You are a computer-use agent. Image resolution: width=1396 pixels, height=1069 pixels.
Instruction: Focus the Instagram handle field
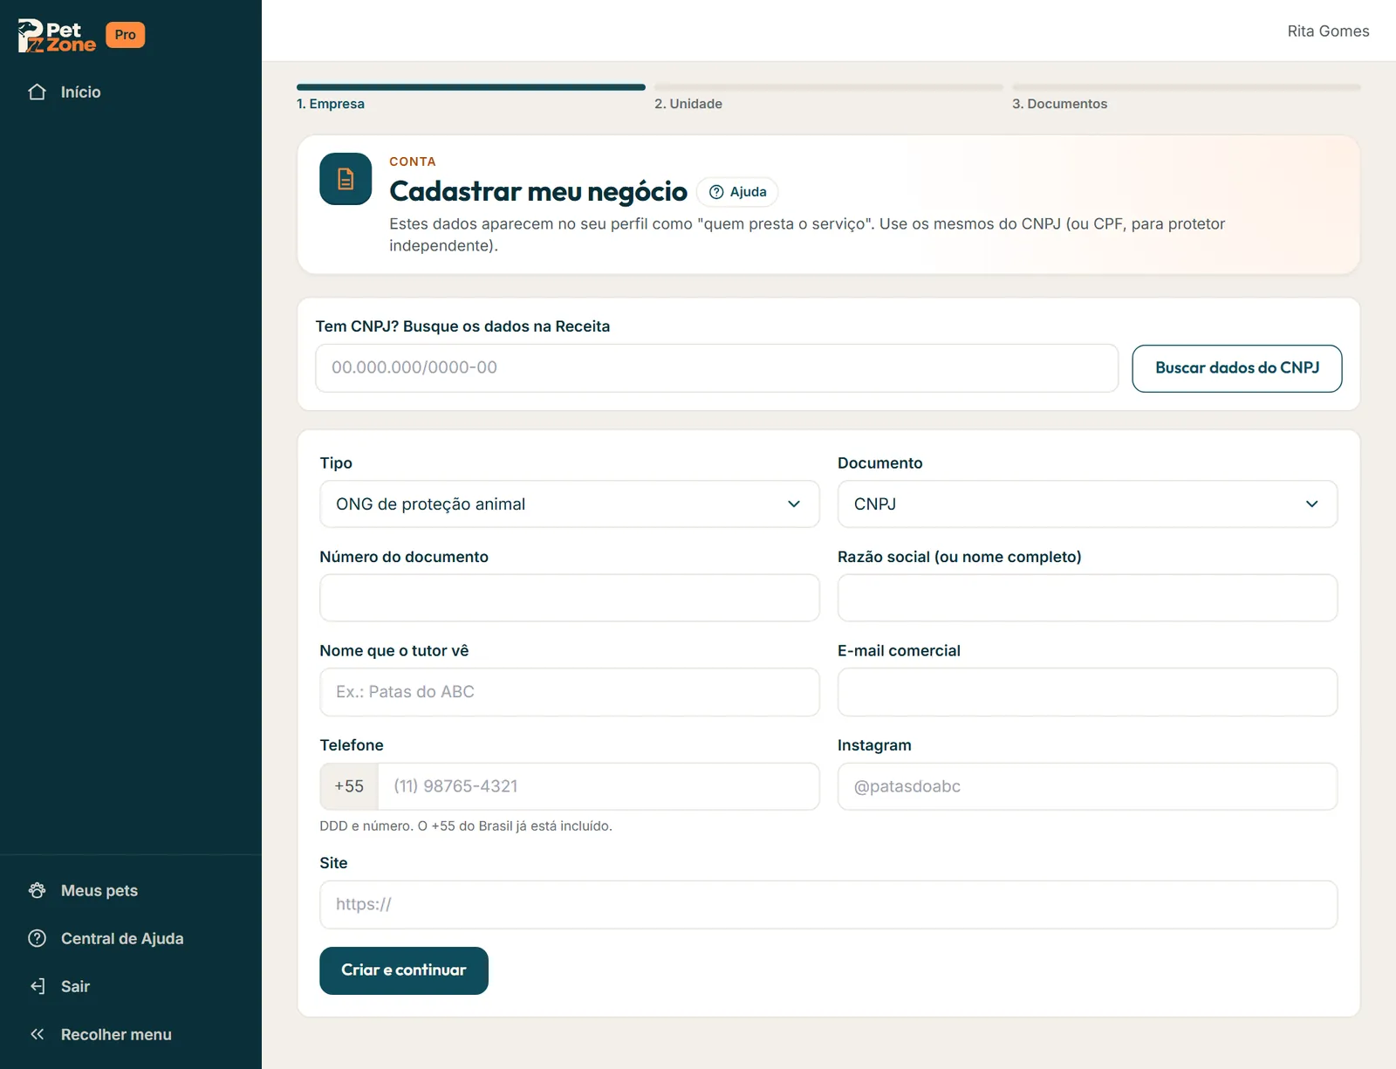pos(1087,786)
